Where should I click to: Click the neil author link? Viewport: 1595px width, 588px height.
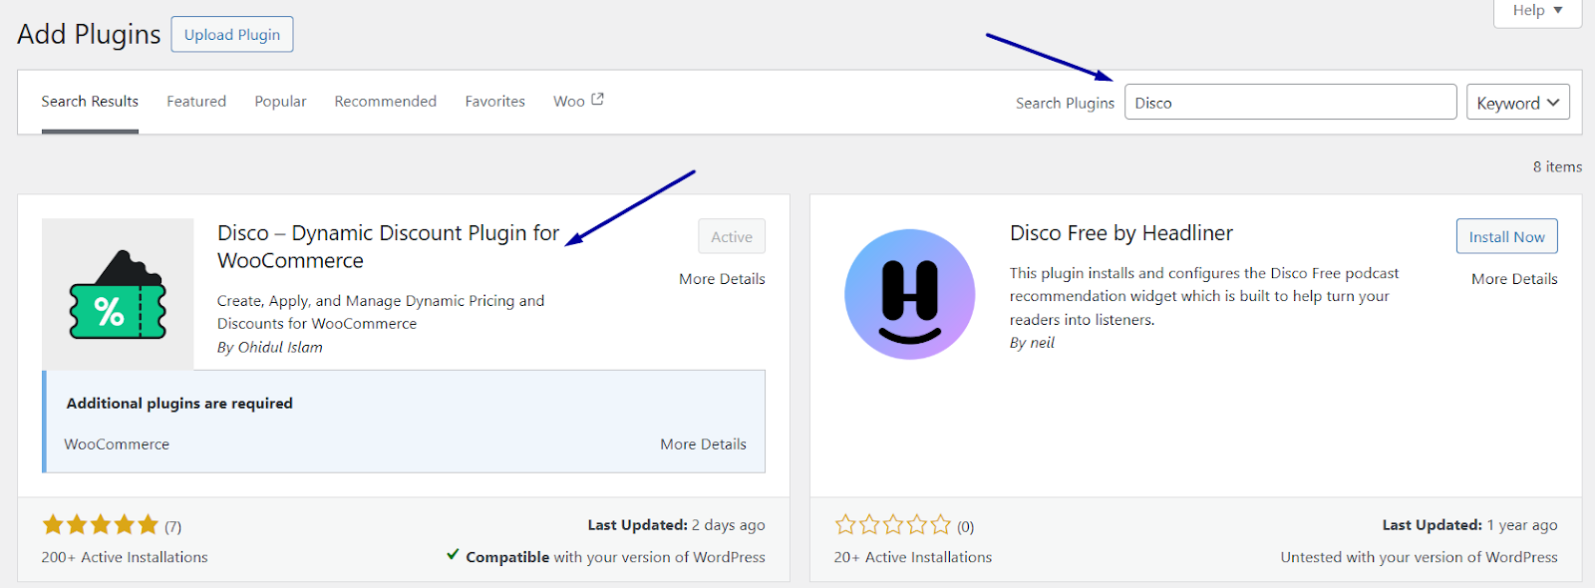pyautogui.click(x=1042, y=343)
